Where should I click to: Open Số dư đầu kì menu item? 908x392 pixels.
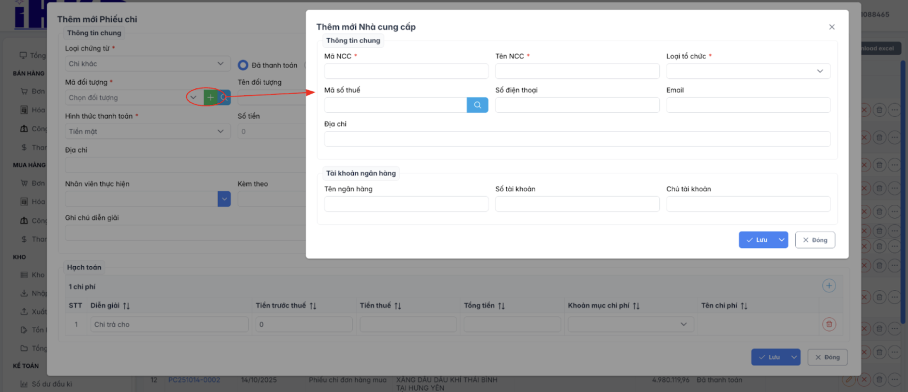click(x=52, y=384)
